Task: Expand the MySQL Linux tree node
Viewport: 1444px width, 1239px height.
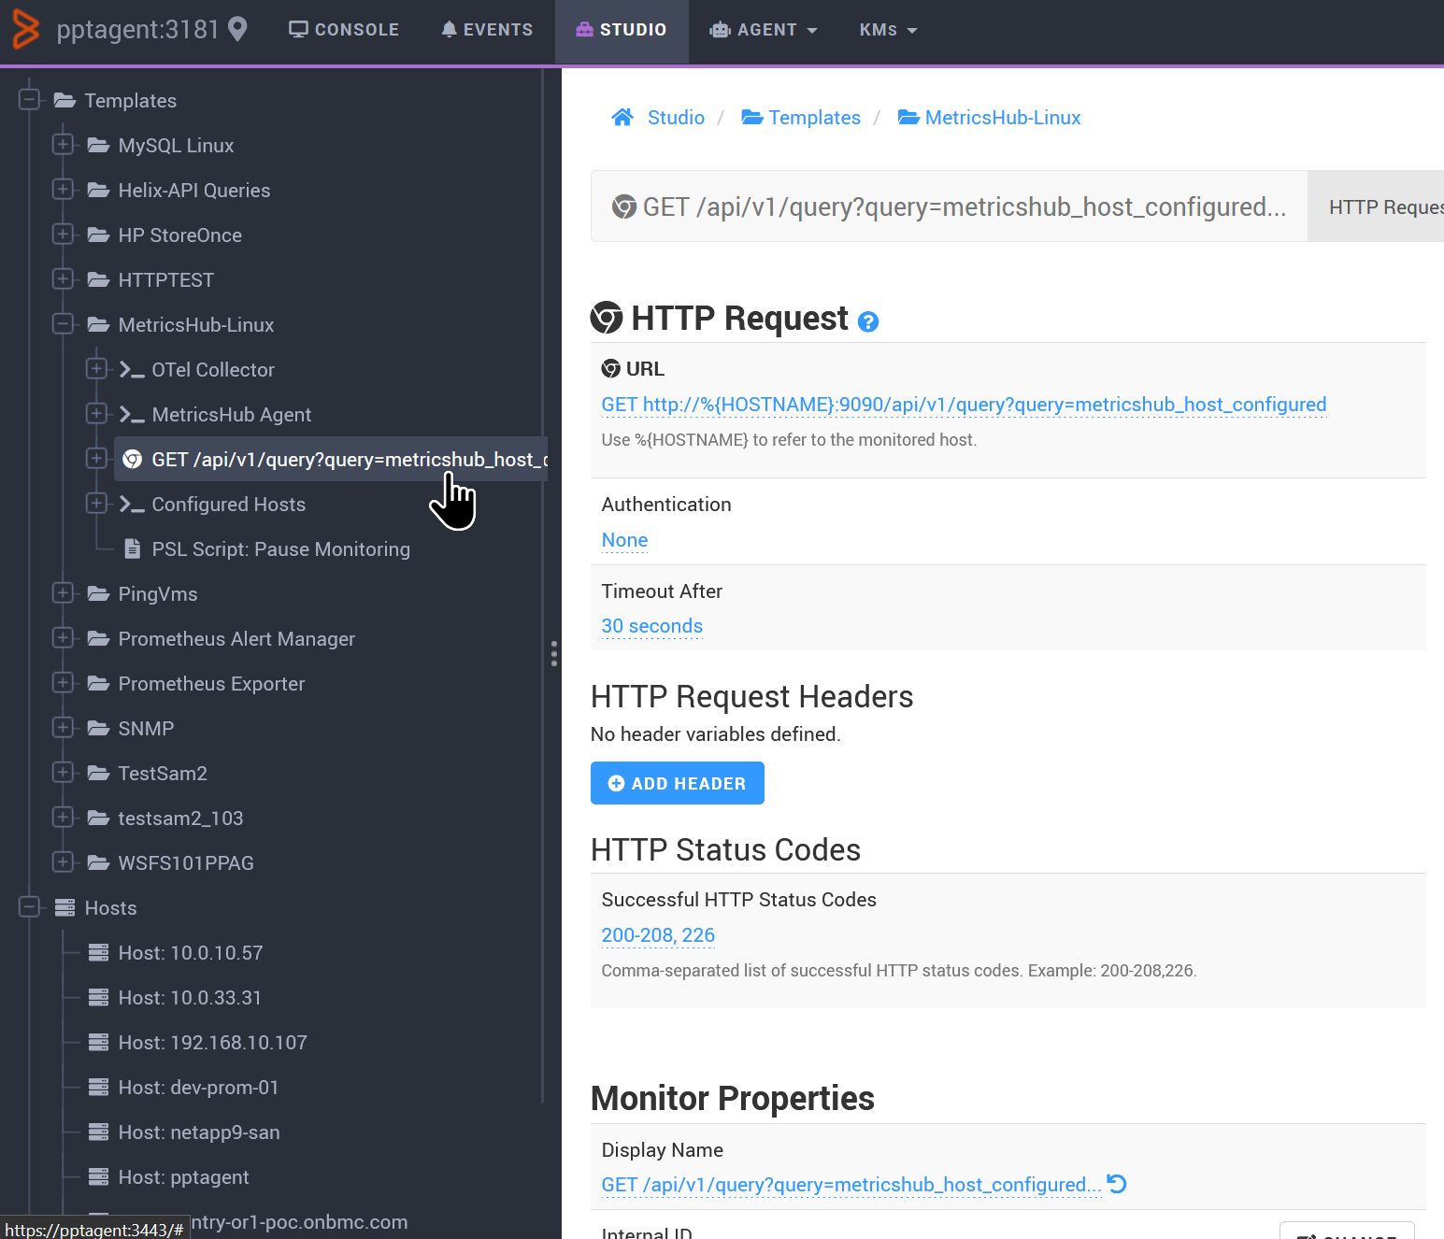Action: (x=63, y=145)
